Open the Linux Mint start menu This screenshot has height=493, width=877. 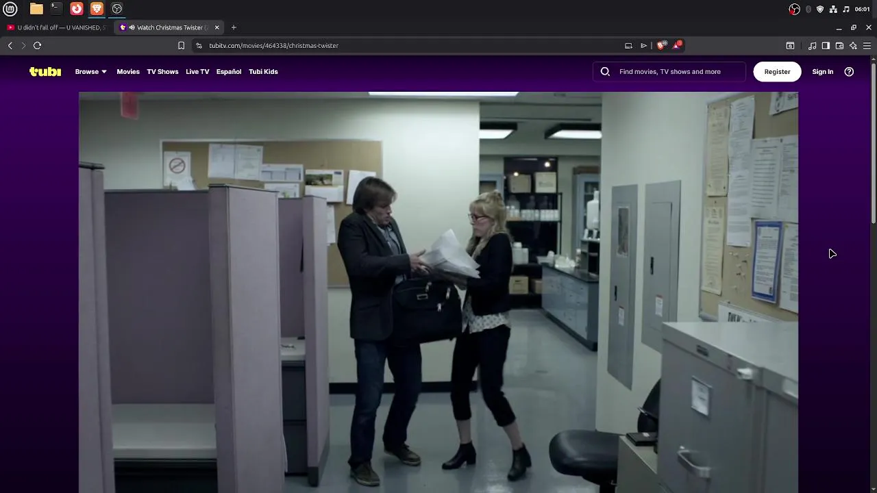click(10, 9)
